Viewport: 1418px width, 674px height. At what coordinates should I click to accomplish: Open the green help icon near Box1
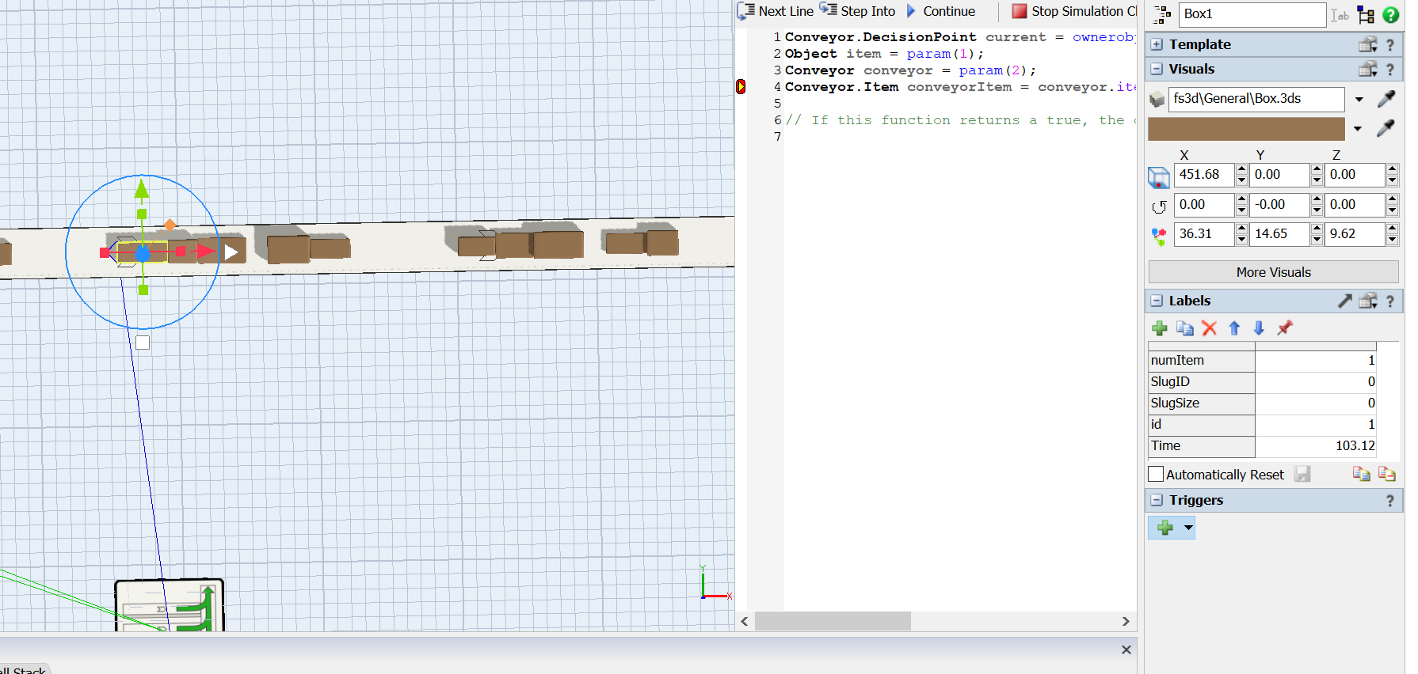tap(1390, 14)
